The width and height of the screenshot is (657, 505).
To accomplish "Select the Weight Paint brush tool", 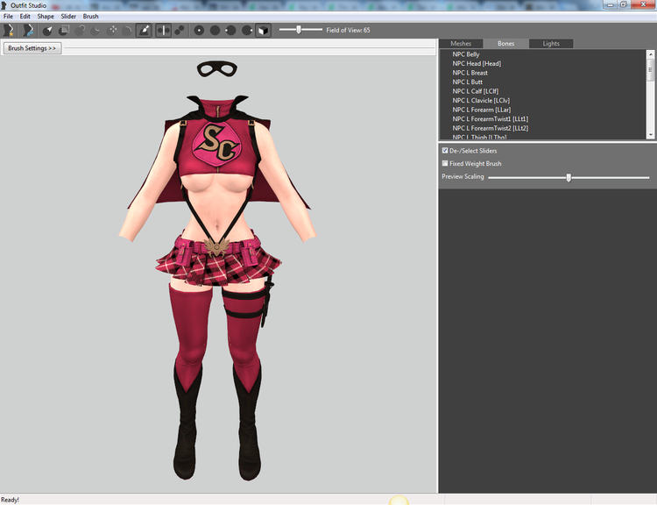I will pos(144,30).
